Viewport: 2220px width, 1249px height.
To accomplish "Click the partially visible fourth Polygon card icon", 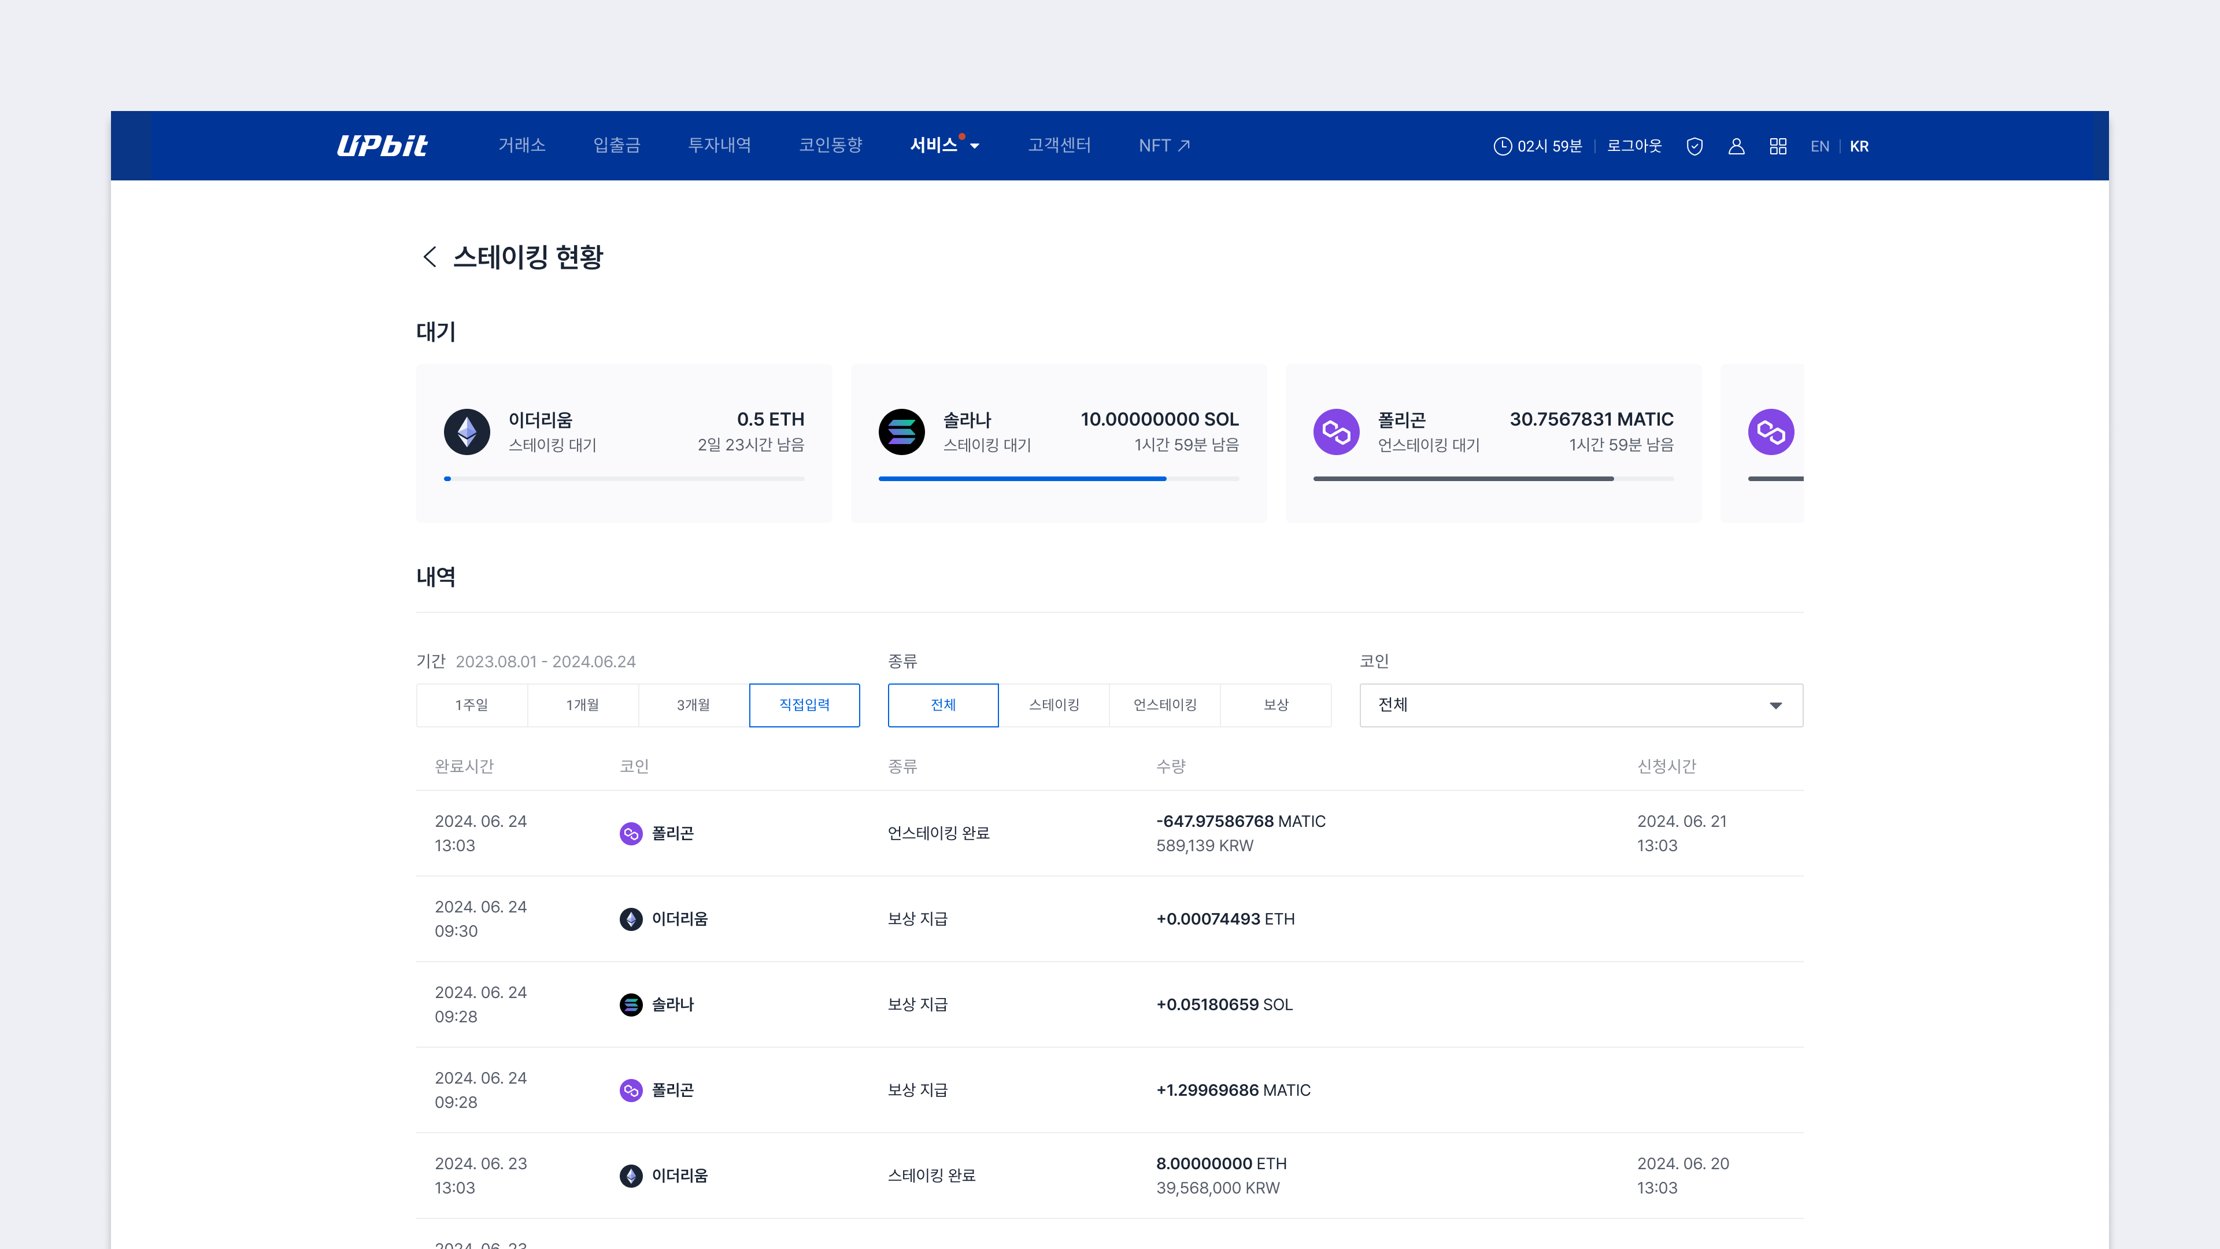I will point(1771,432).
